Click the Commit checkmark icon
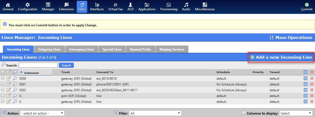Image resolution: width=315 pixels, height=117 pixels. 307,5
